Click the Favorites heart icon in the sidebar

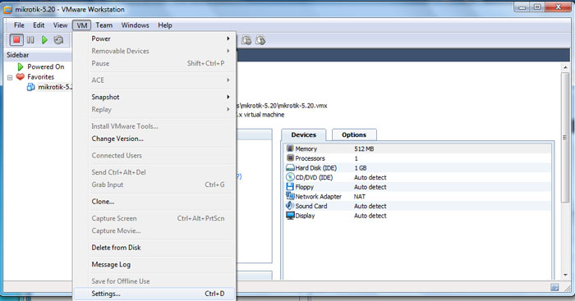coord(21,76)
